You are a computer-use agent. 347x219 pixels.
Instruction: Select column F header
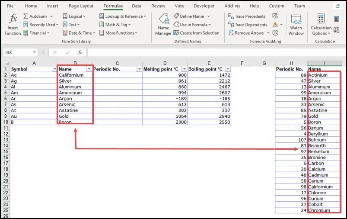coord(242,63)
